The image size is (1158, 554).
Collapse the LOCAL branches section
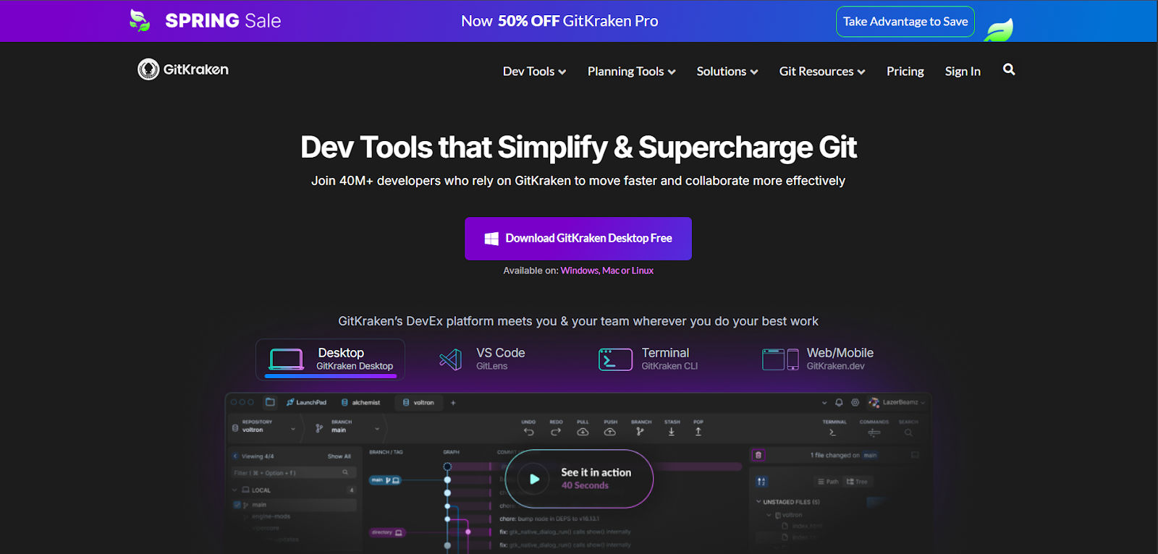pos(234,490)
